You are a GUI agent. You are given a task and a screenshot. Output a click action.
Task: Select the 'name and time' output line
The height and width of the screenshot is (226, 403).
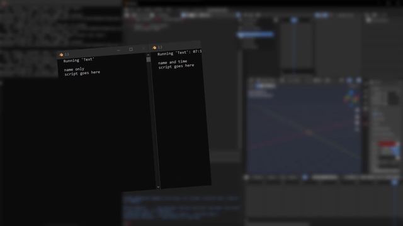[x=173, y=62]
